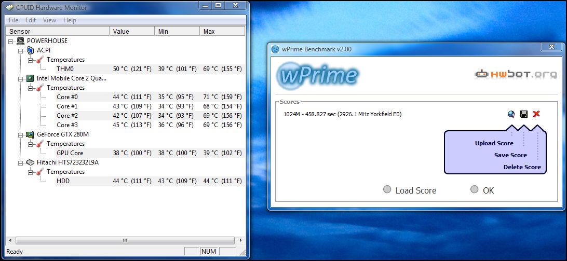This screenshot has height=261, width=567.
Task: Click the thermometer icon under Intel CPU
Action: click(x=40, y=88)
